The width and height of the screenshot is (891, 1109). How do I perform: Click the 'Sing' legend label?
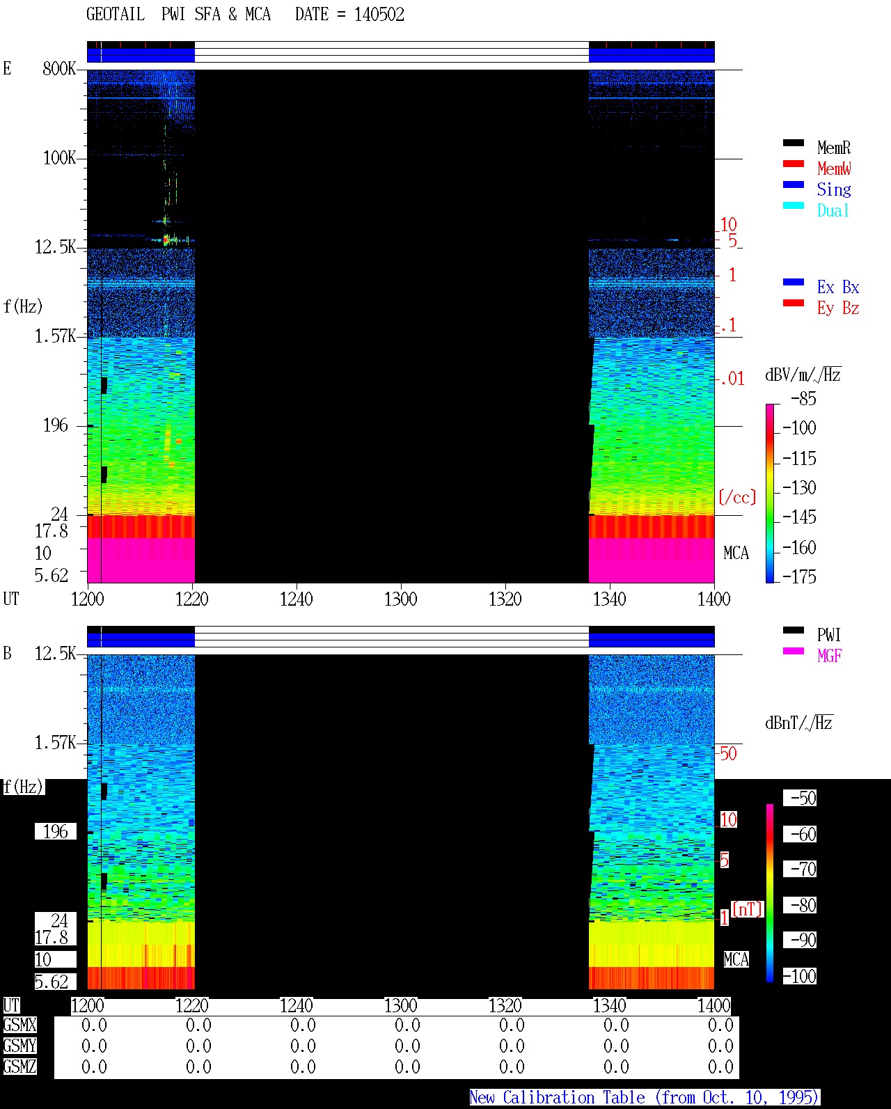click(x=834, y=189)
